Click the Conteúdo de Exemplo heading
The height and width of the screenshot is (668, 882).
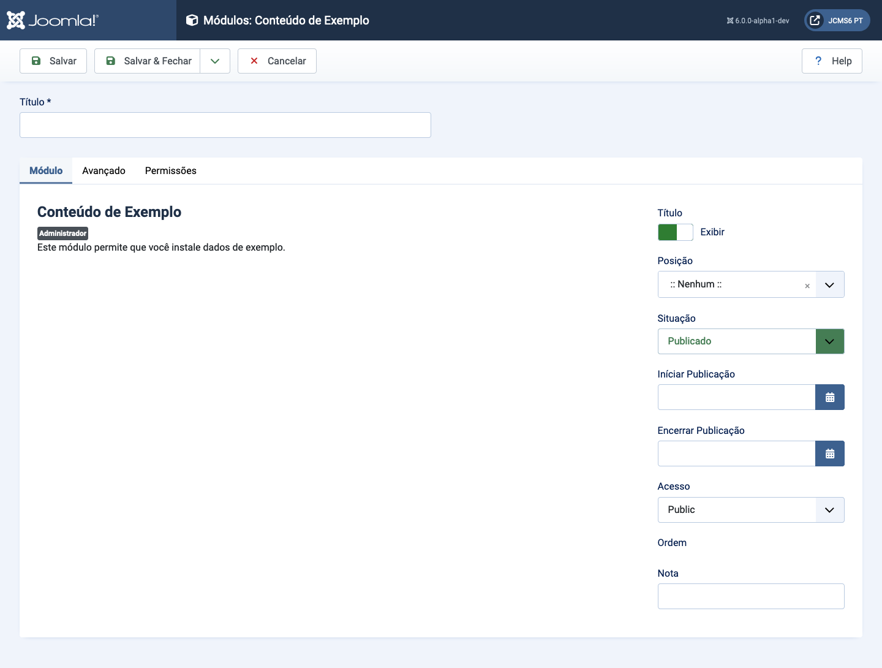(x=109, y=212)
